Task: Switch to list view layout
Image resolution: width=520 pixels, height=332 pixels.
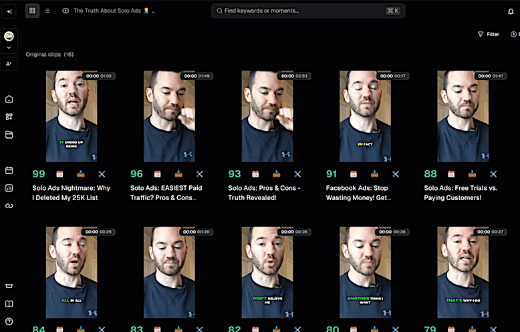Action: [47, 11]
